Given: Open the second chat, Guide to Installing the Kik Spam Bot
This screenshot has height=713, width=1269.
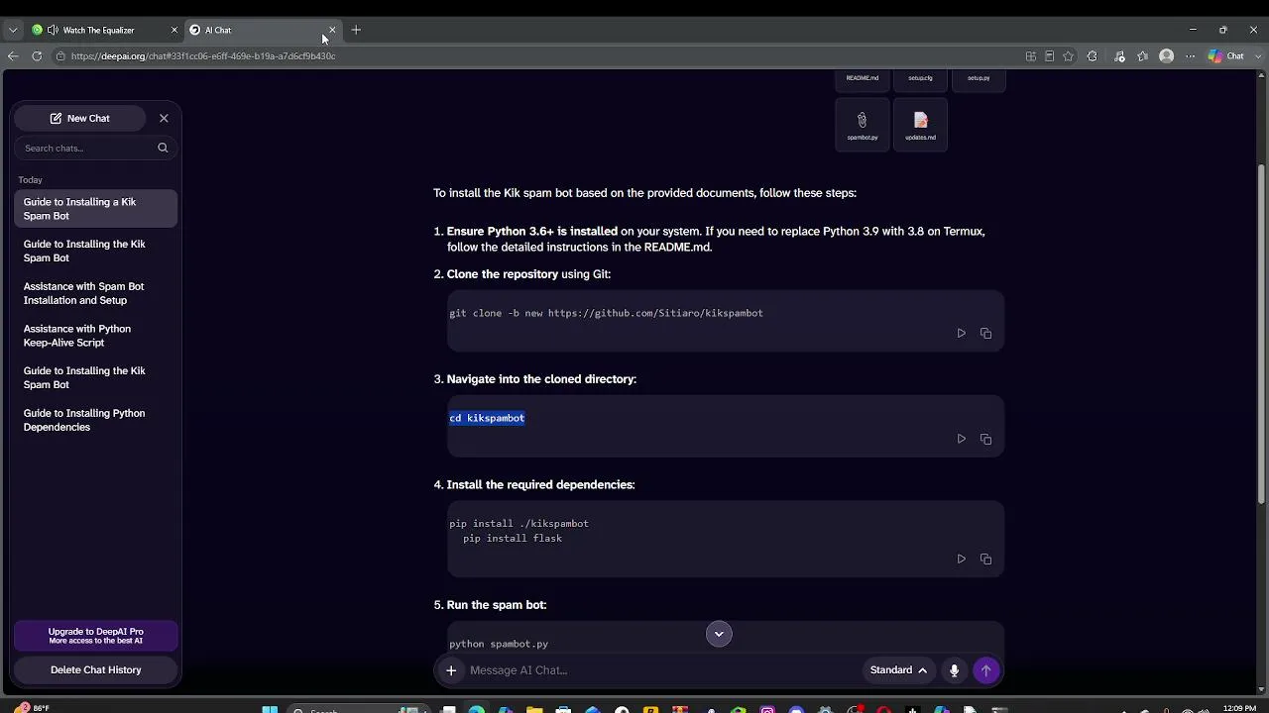Looking at the screenshot, I should pos(96,252).
